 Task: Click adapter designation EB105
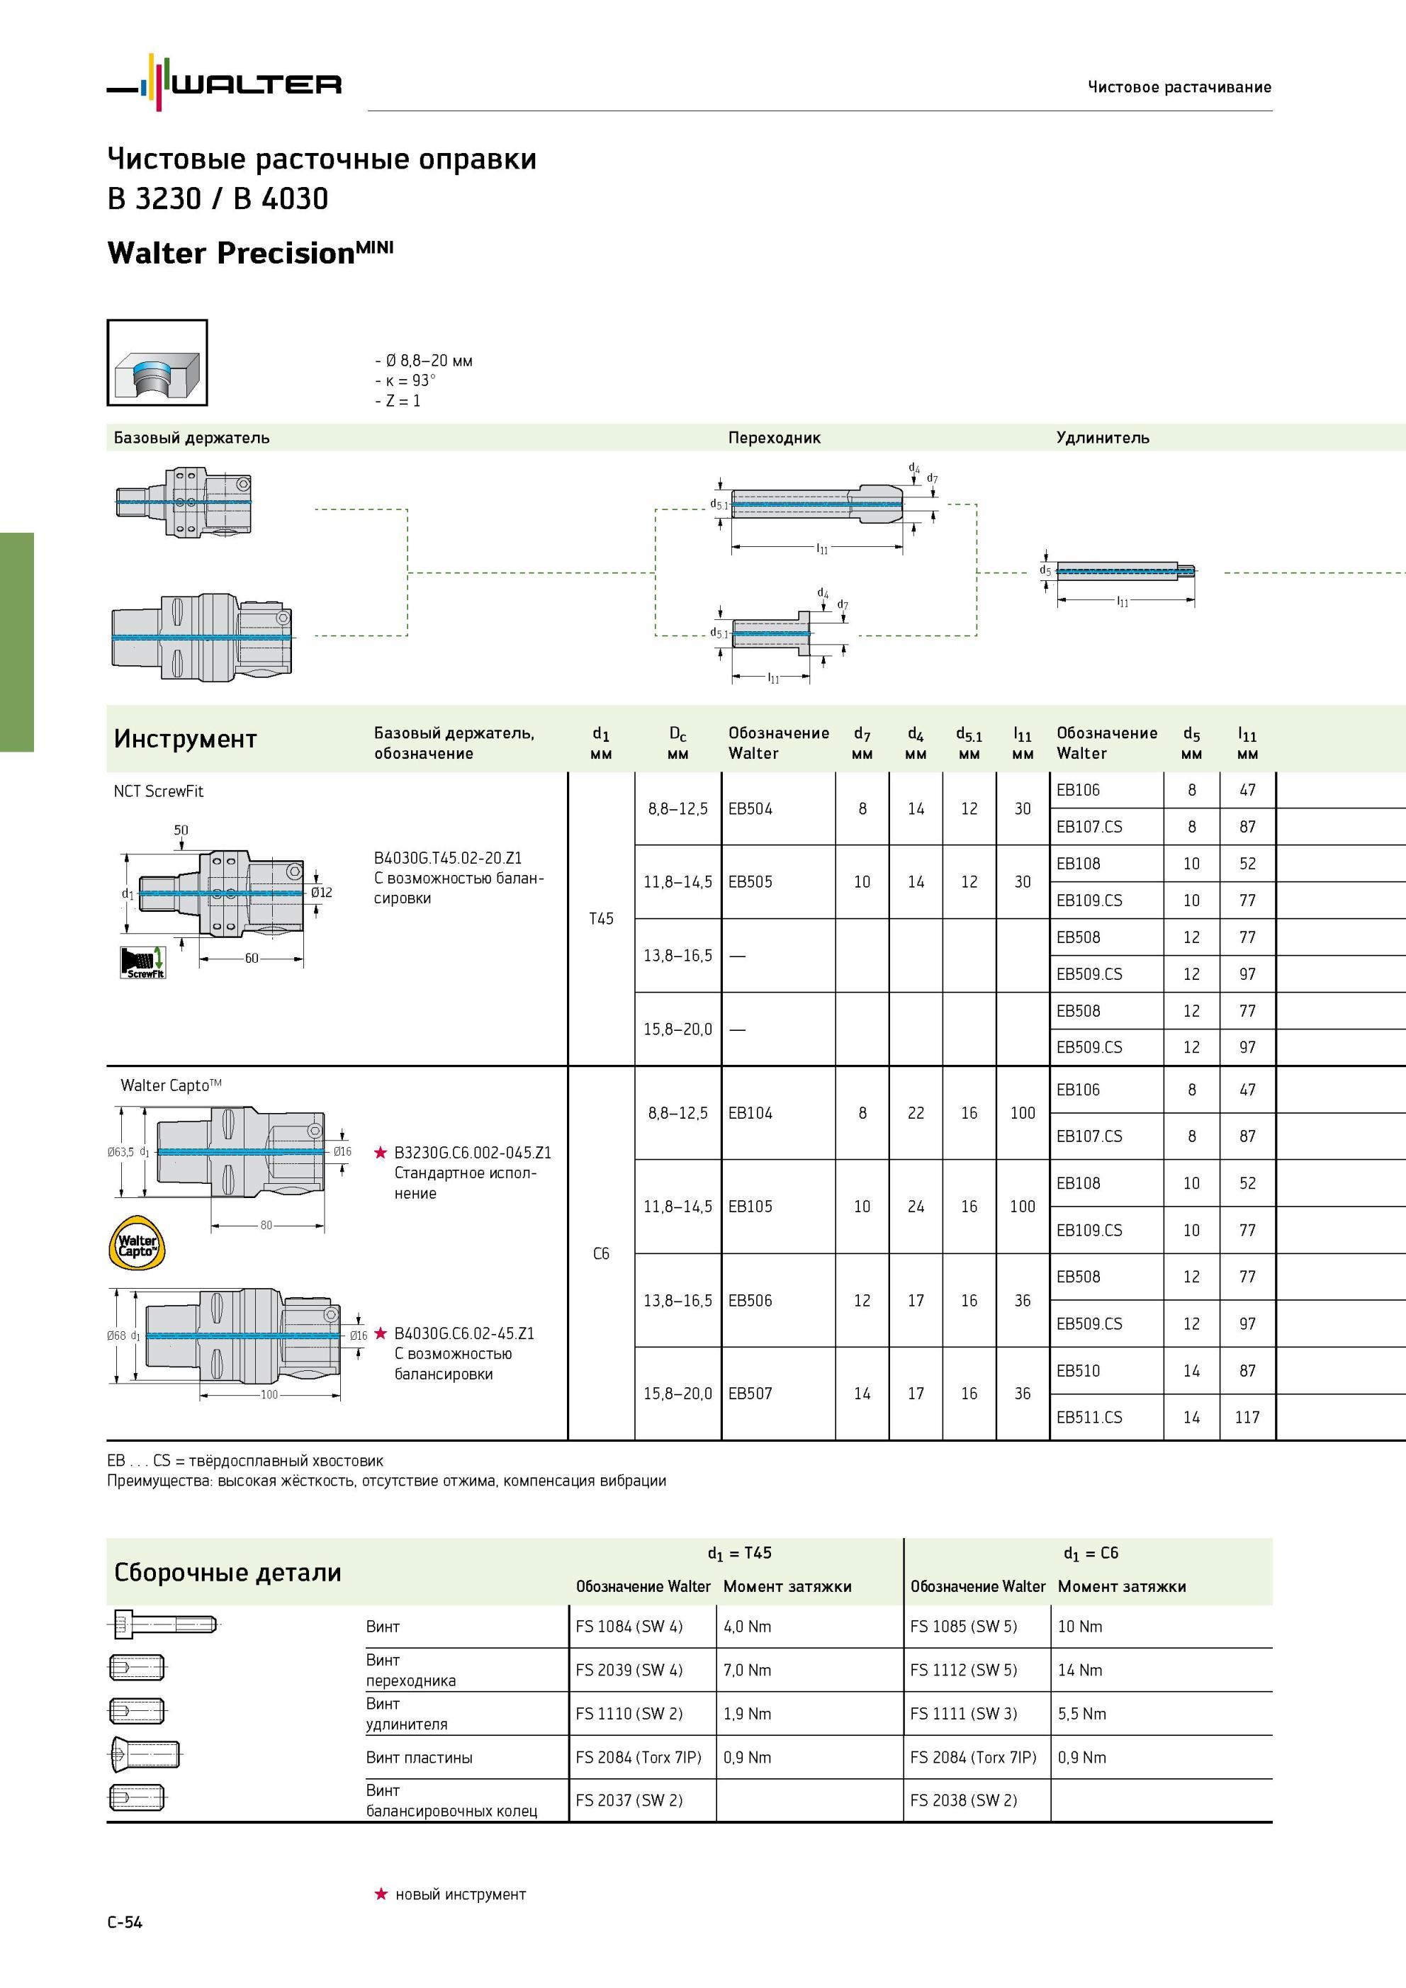coord(750,1207)
